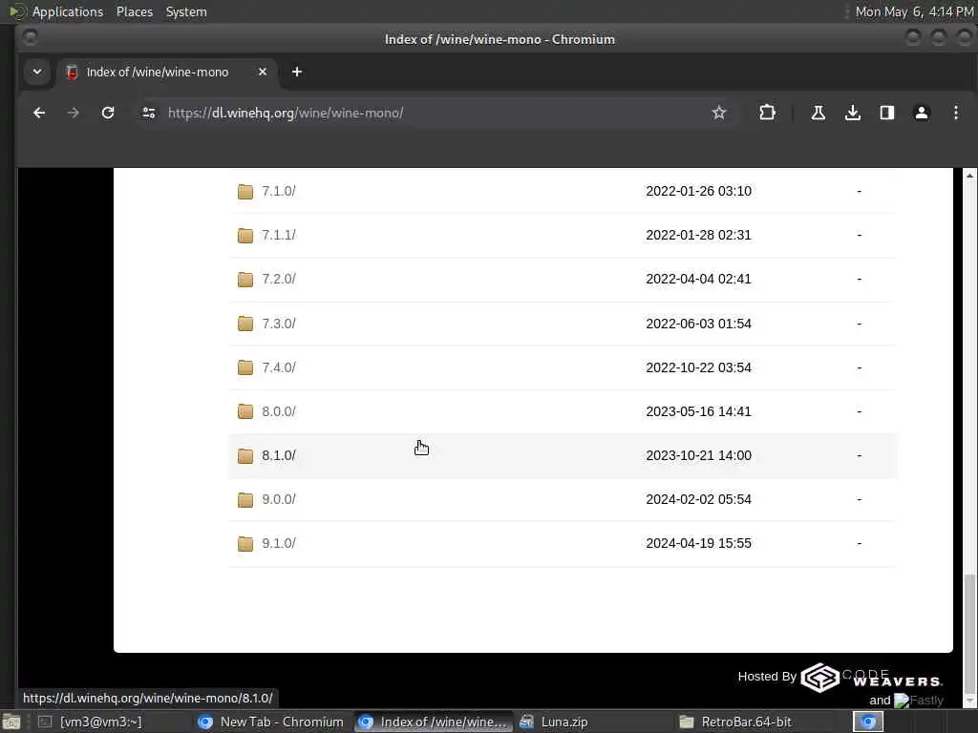The height and width of the screenshot is (733, 978).
Task: Switch to Luna.zip taskbar window
Action: point(592,722)
